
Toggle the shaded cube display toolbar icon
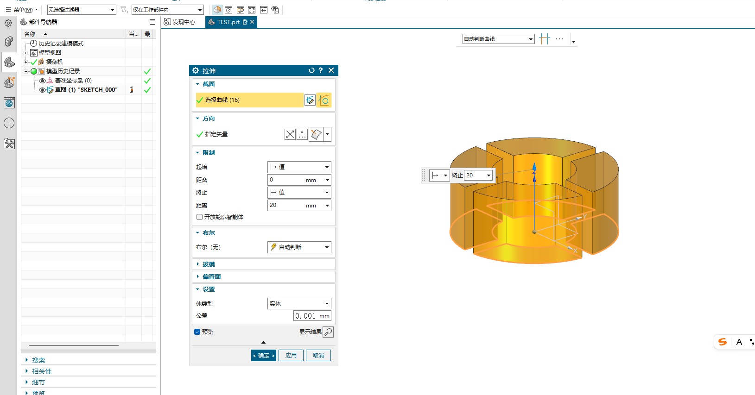click(217, 9)
